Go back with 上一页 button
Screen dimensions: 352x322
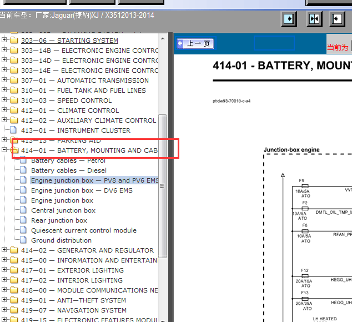[195, 43]
